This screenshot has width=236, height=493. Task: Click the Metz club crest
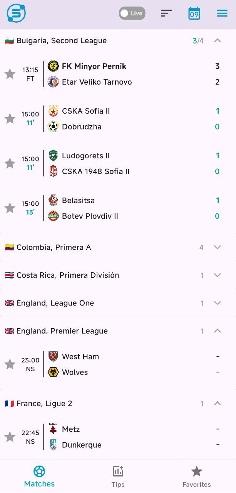click(53, 429)
